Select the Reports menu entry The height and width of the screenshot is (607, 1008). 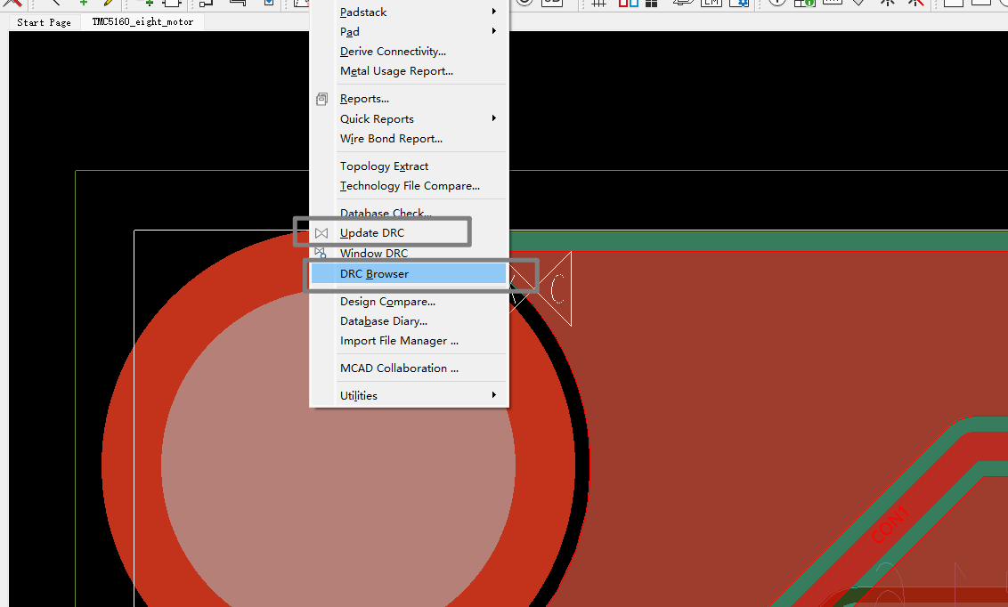click(x=410, y=99)
